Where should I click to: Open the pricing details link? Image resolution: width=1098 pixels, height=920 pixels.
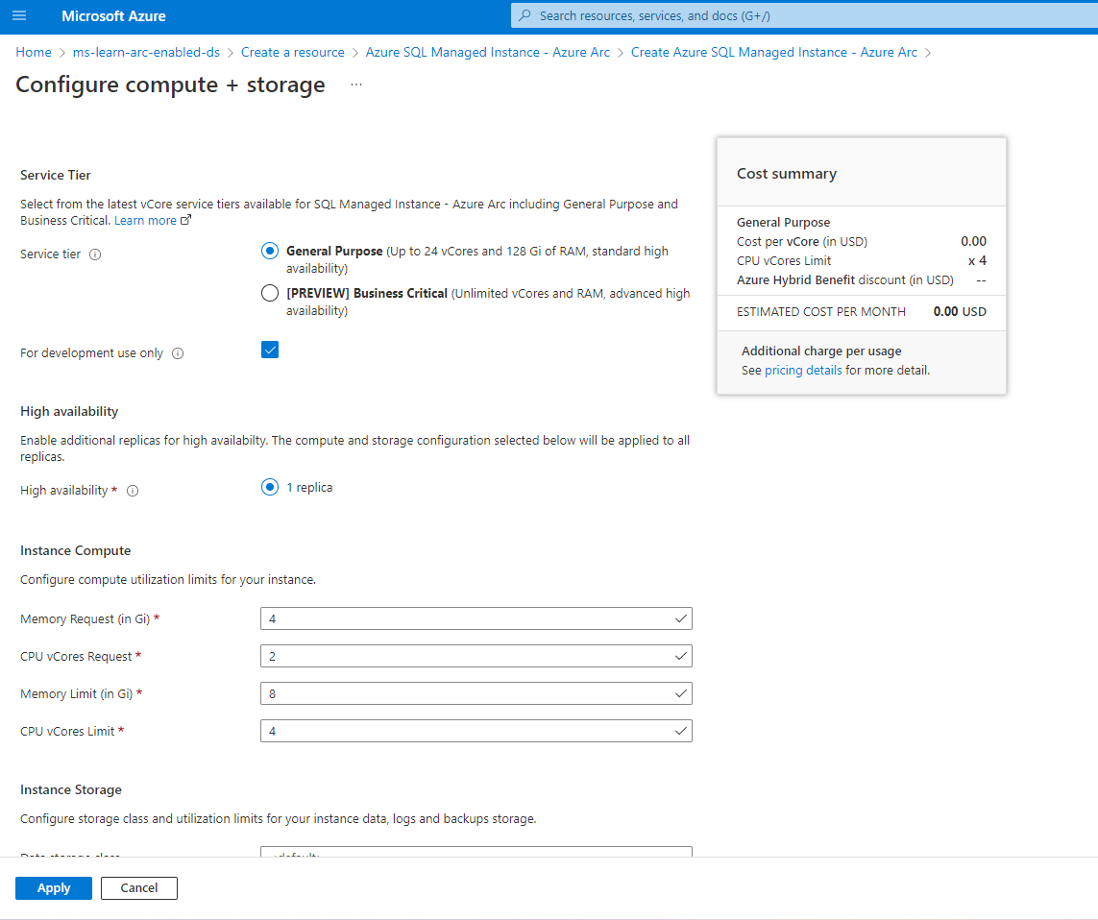pos(803,371)
